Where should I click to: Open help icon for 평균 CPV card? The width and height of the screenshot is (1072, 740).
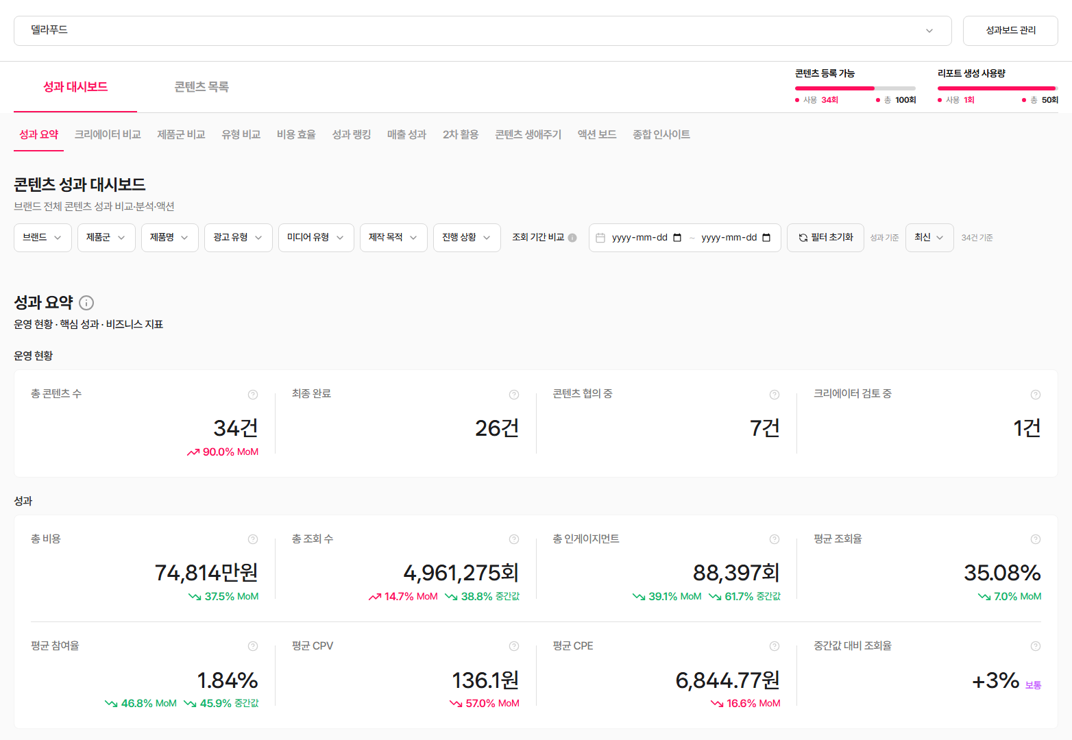point(514,646)
